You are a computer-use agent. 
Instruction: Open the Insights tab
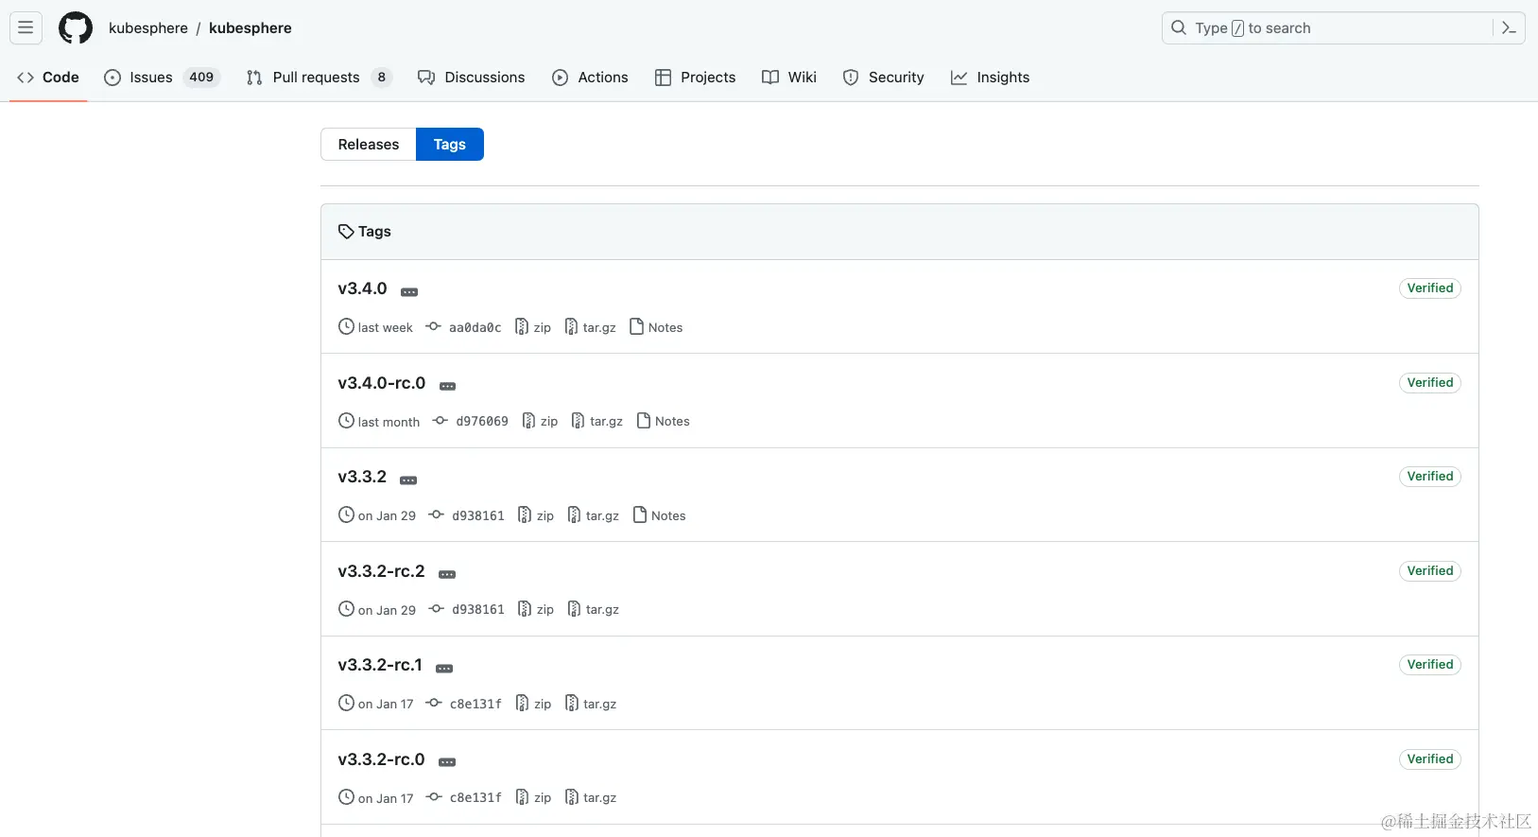(x=990, y=78)
